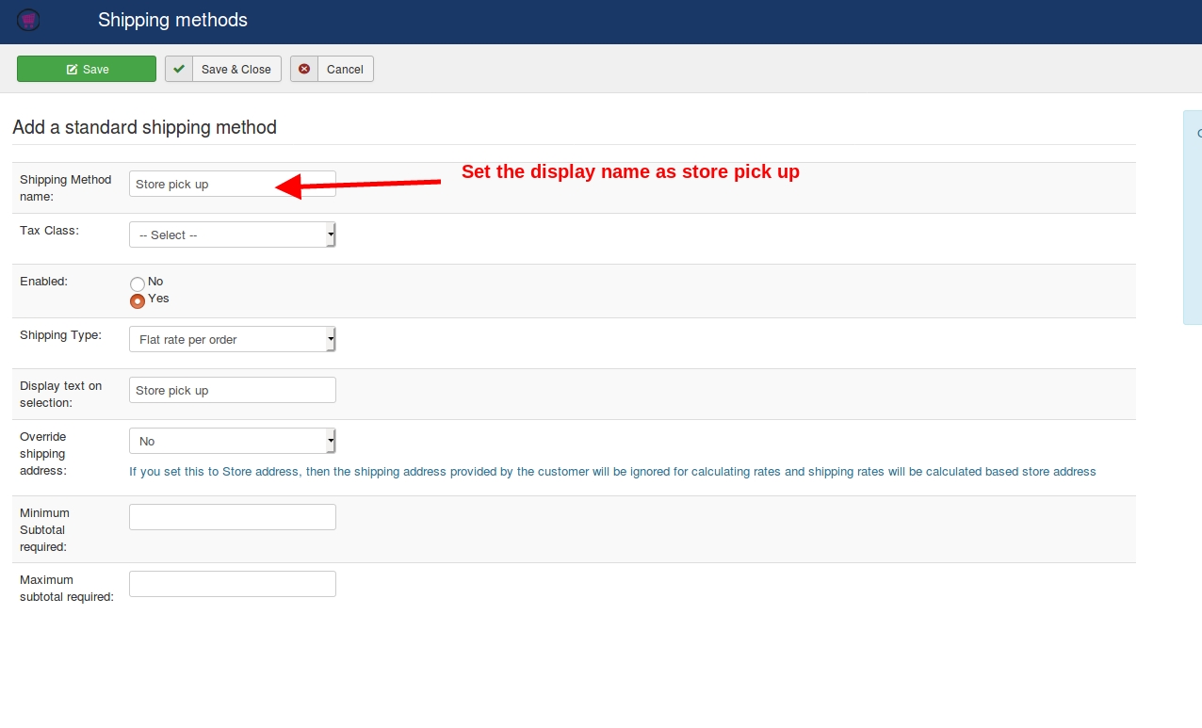Select the Yes radio button for Enabled

[x=138, y=300]
